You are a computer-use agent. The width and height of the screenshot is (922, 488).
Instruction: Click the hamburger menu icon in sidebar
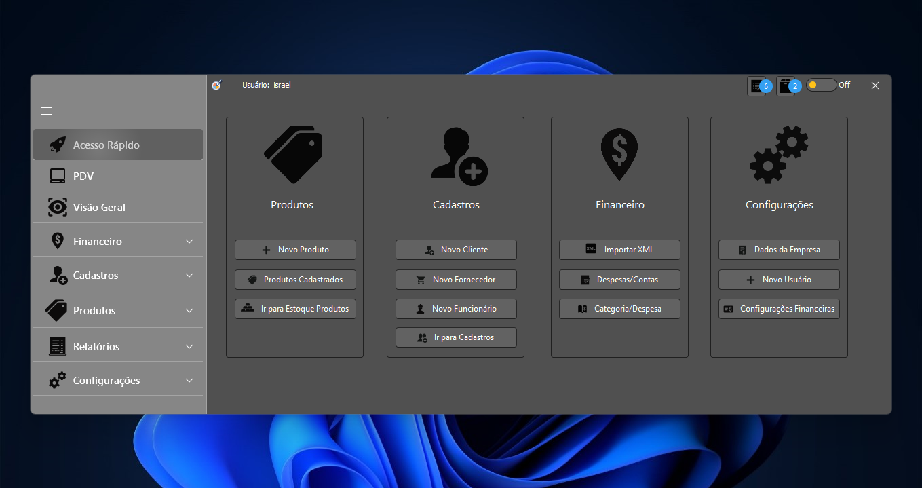click(47, 111)
